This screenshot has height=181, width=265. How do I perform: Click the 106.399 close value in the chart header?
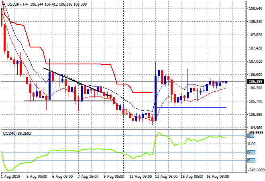pos(80,4)
